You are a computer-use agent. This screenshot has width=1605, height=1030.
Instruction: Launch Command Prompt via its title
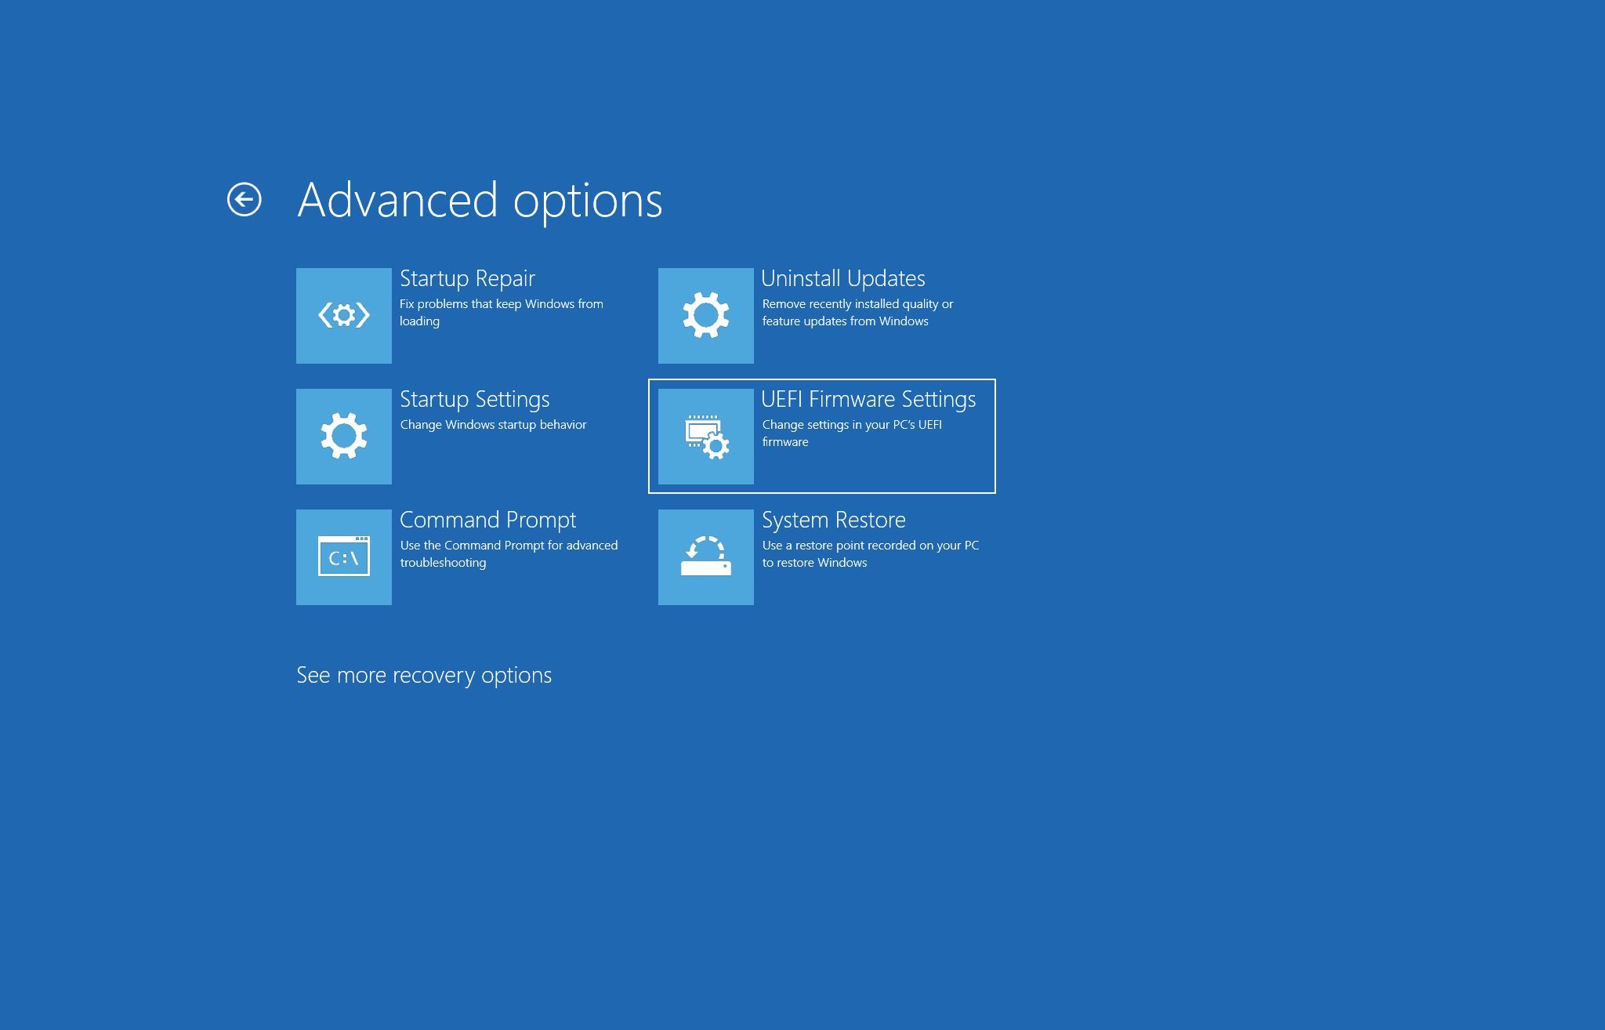[487, 520]
